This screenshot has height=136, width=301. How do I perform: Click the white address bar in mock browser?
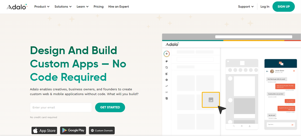tap(254, 36)
